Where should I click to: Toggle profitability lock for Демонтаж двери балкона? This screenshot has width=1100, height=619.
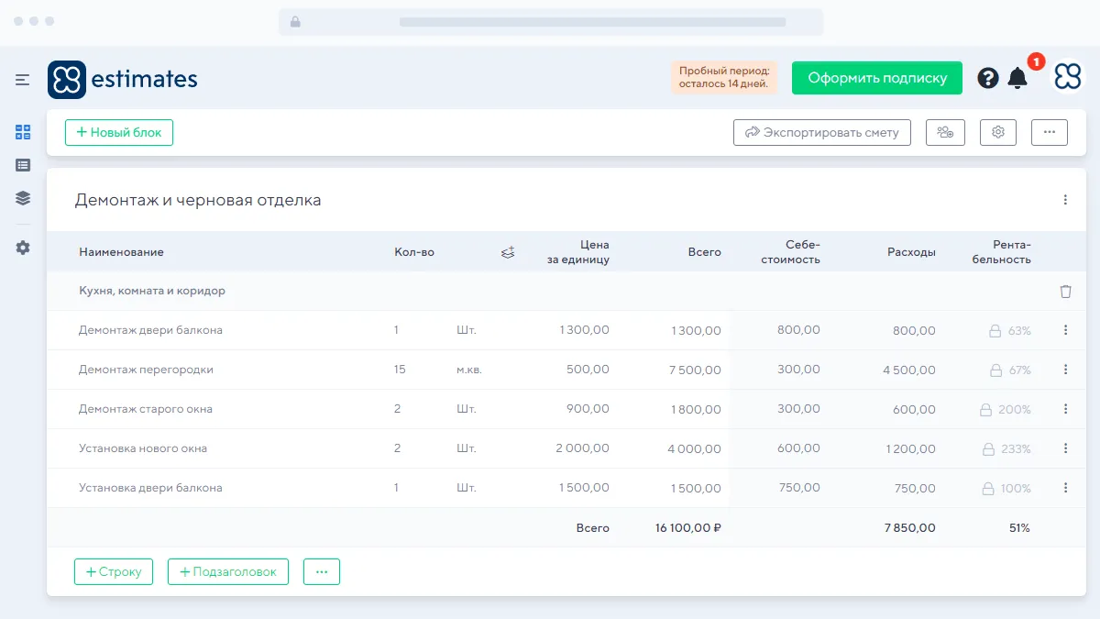coord(995,331)
